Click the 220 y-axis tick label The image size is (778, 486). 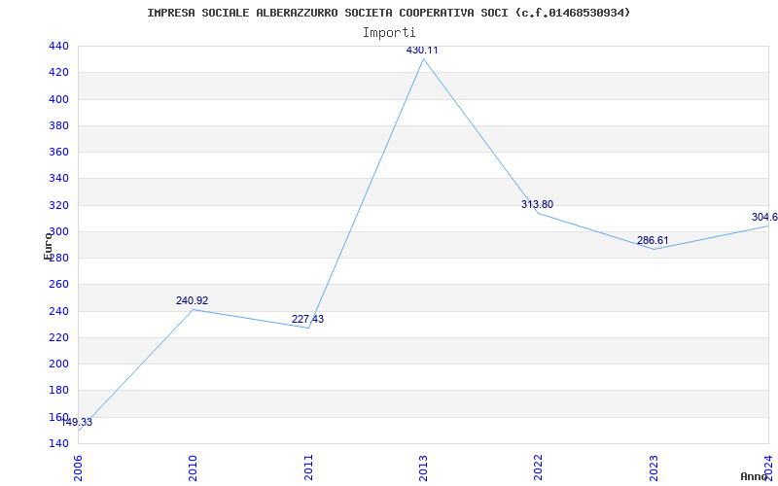(x=58, y=337)
